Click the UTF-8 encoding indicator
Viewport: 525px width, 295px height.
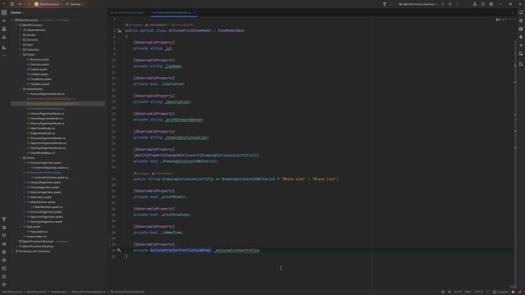click(478, 292)
